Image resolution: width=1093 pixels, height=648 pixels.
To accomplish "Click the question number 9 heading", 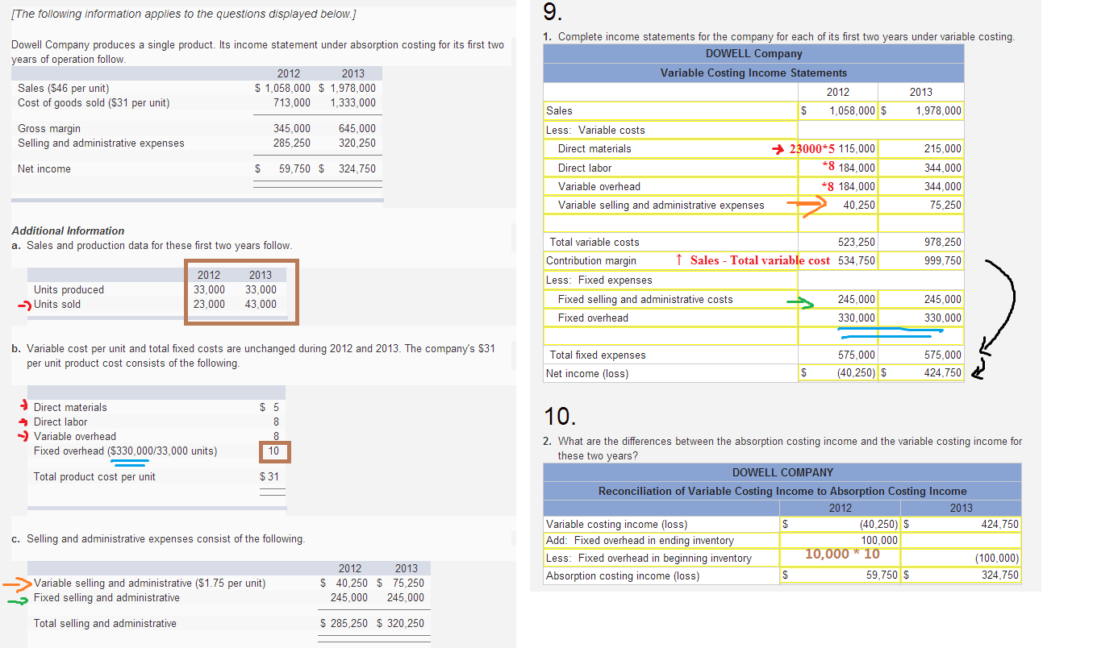I will coord(552,14).
